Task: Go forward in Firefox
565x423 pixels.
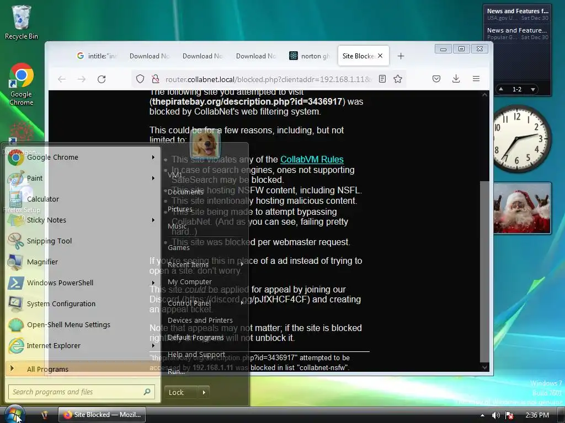Action: pos(82,79)
